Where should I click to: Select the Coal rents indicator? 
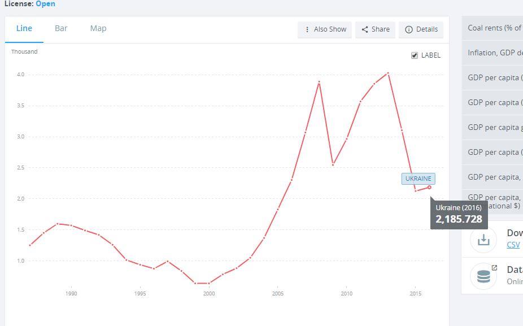tap(494, 28)
